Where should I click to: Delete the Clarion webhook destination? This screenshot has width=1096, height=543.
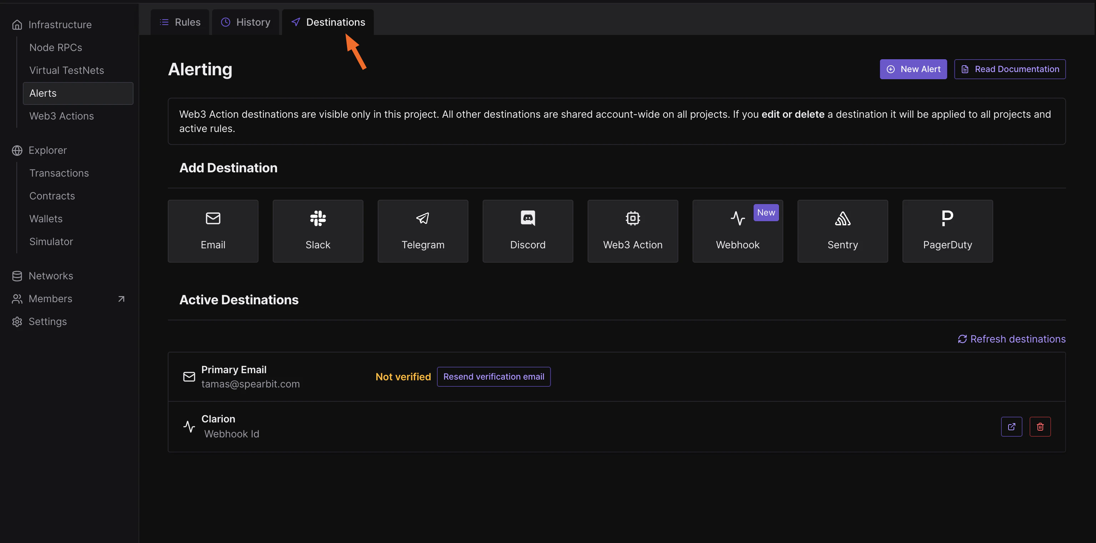point(1040,426)
